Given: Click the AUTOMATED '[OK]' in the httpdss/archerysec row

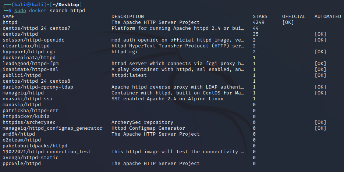Looking at the screenshot, I should pyautogui.click(x=320, y=122).
